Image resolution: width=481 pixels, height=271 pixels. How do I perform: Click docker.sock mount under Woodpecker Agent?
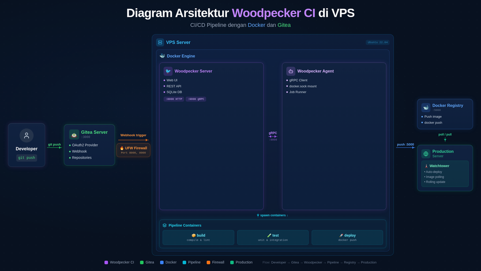303,87
